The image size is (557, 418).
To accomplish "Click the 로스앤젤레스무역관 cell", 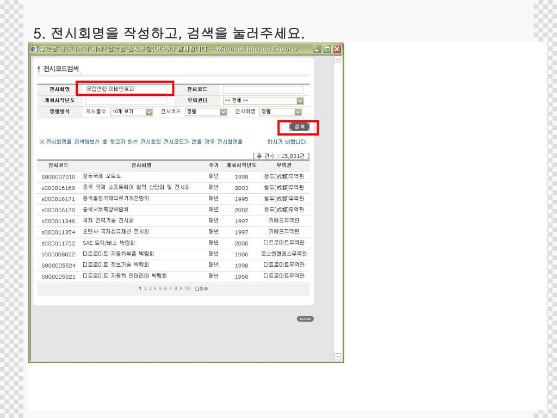I will coord(284,254).
